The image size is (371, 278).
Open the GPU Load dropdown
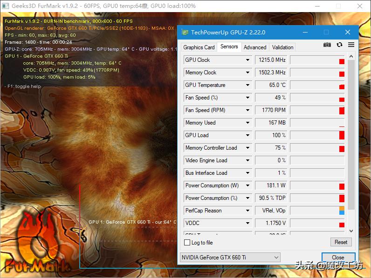(x=247, y=135)
